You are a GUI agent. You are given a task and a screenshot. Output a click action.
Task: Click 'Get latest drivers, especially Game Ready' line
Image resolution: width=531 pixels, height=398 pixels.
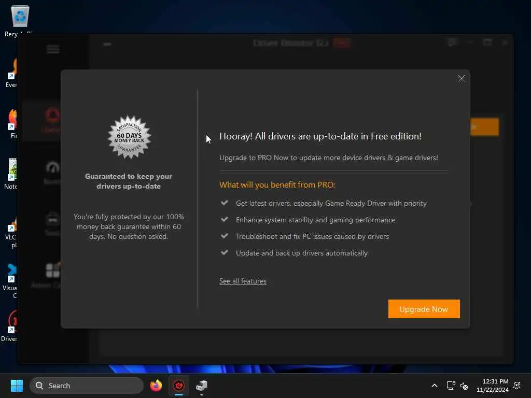coord(331,203)
